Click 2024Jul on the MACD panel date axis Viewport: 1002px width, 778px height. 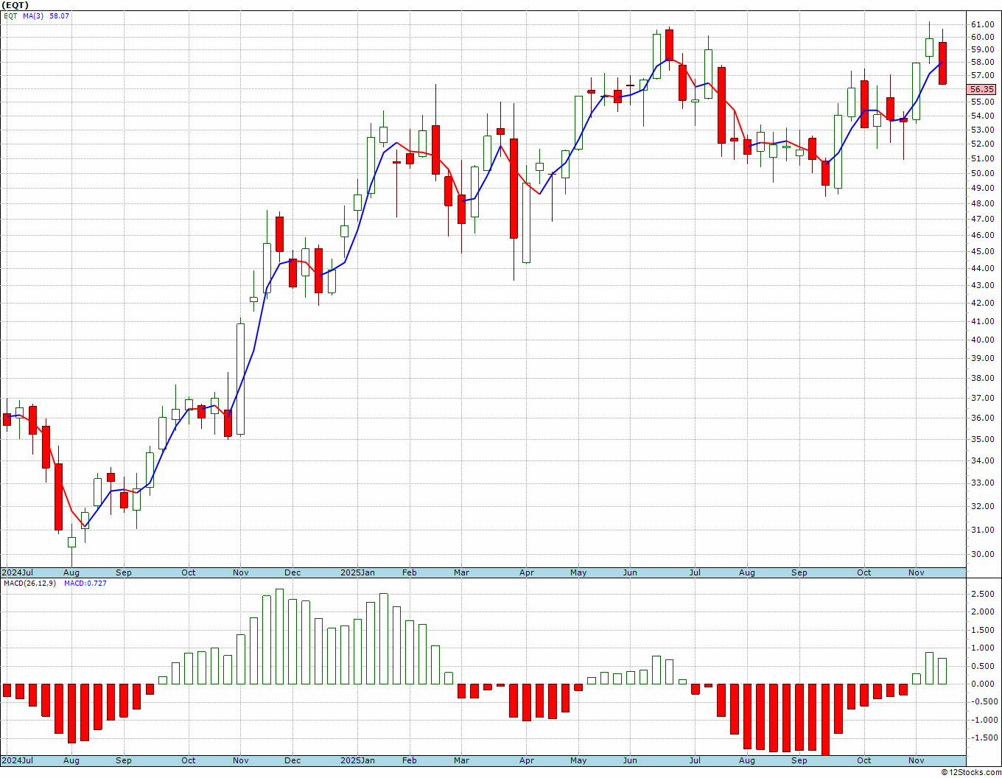(x=17, y=760)
